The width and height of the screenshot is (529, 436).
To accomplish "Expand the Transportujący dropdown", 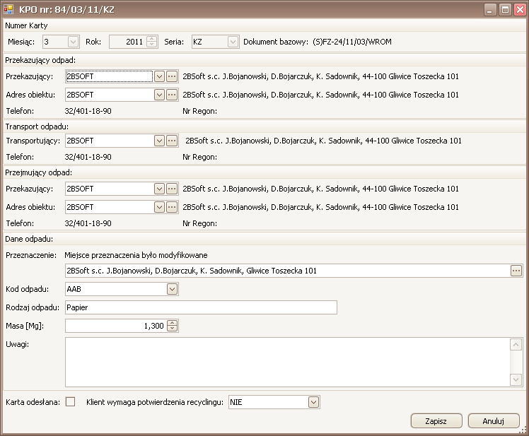I will [x=159, y=141].
